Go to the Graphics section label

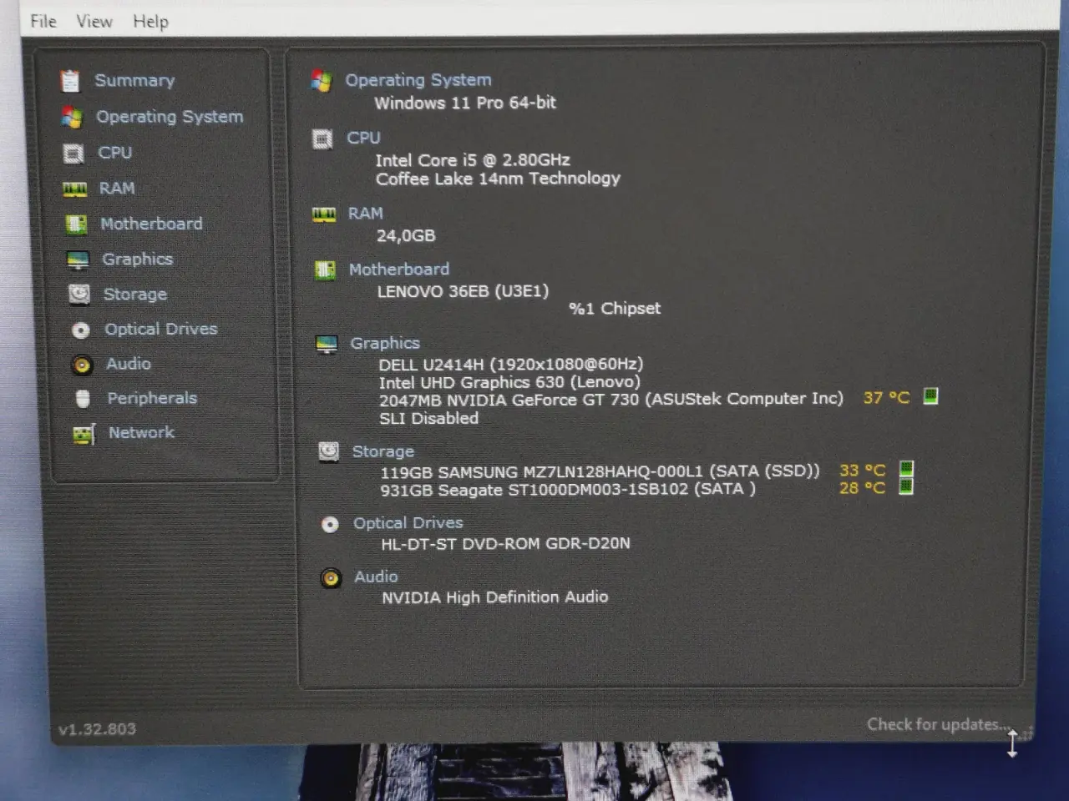[137, 259]
